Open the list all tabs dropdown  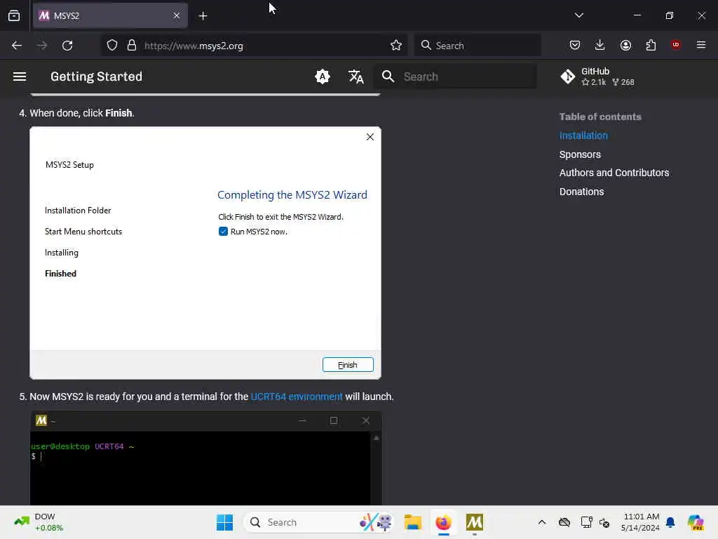[x=578, y=15]
